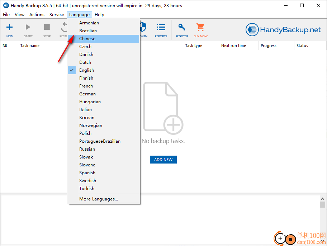
Task: Select Slovene language
Action: pyautogui.click(x=103, y=165)
